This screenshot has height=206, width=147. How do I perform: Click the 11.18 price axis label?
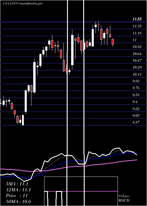[x=137, y=33]
